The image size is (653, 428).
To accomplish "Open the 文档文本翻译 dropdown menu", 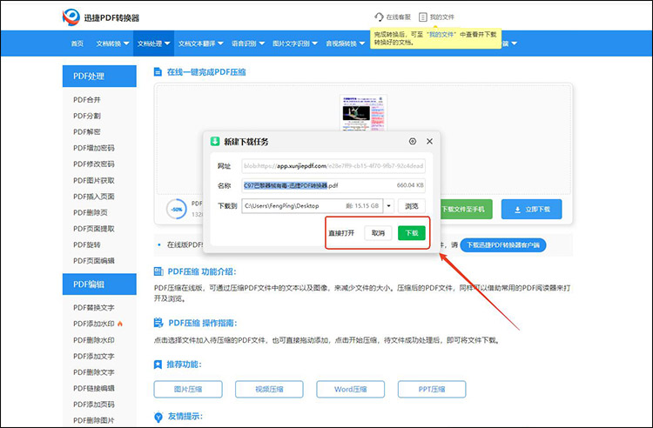I will 201,43.
